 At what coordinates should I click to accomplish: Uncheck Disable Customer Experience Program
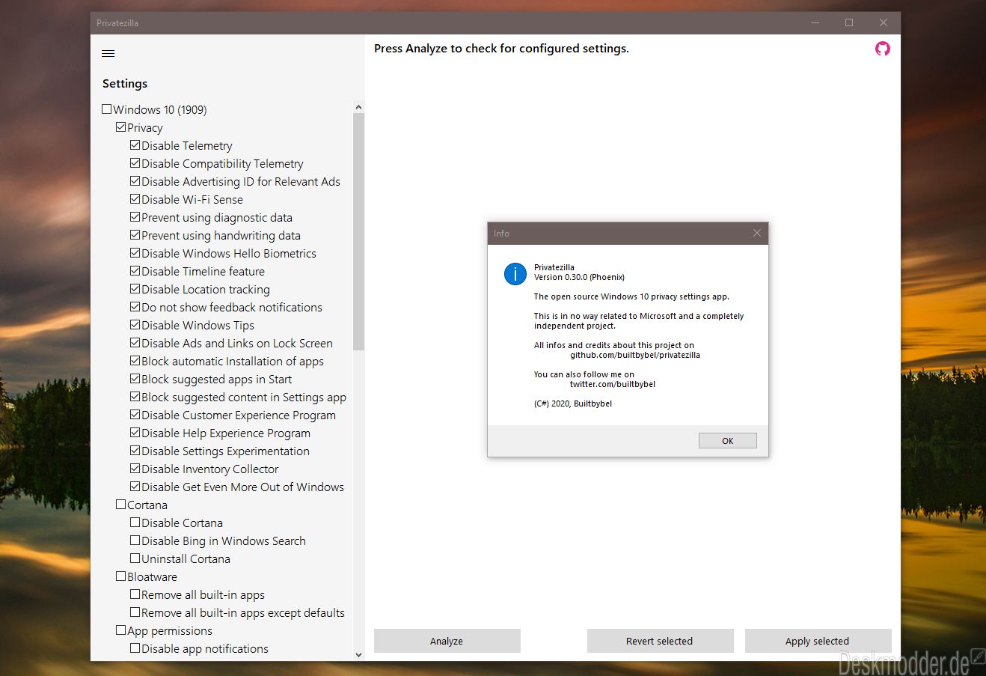(135, 415)
